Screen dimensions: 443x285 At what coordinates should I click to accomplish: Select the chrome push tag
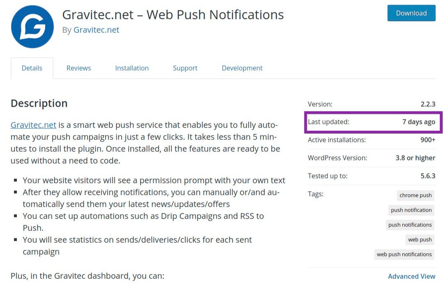coord(415,195)
